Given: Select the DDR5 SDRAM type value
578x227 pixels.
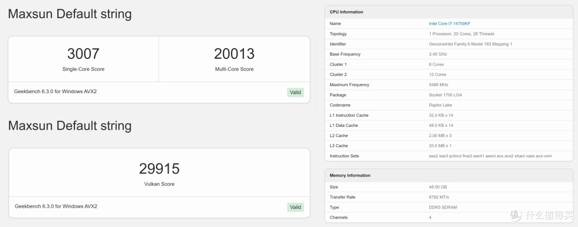Looking at the screenshot, I should (443, 208).
